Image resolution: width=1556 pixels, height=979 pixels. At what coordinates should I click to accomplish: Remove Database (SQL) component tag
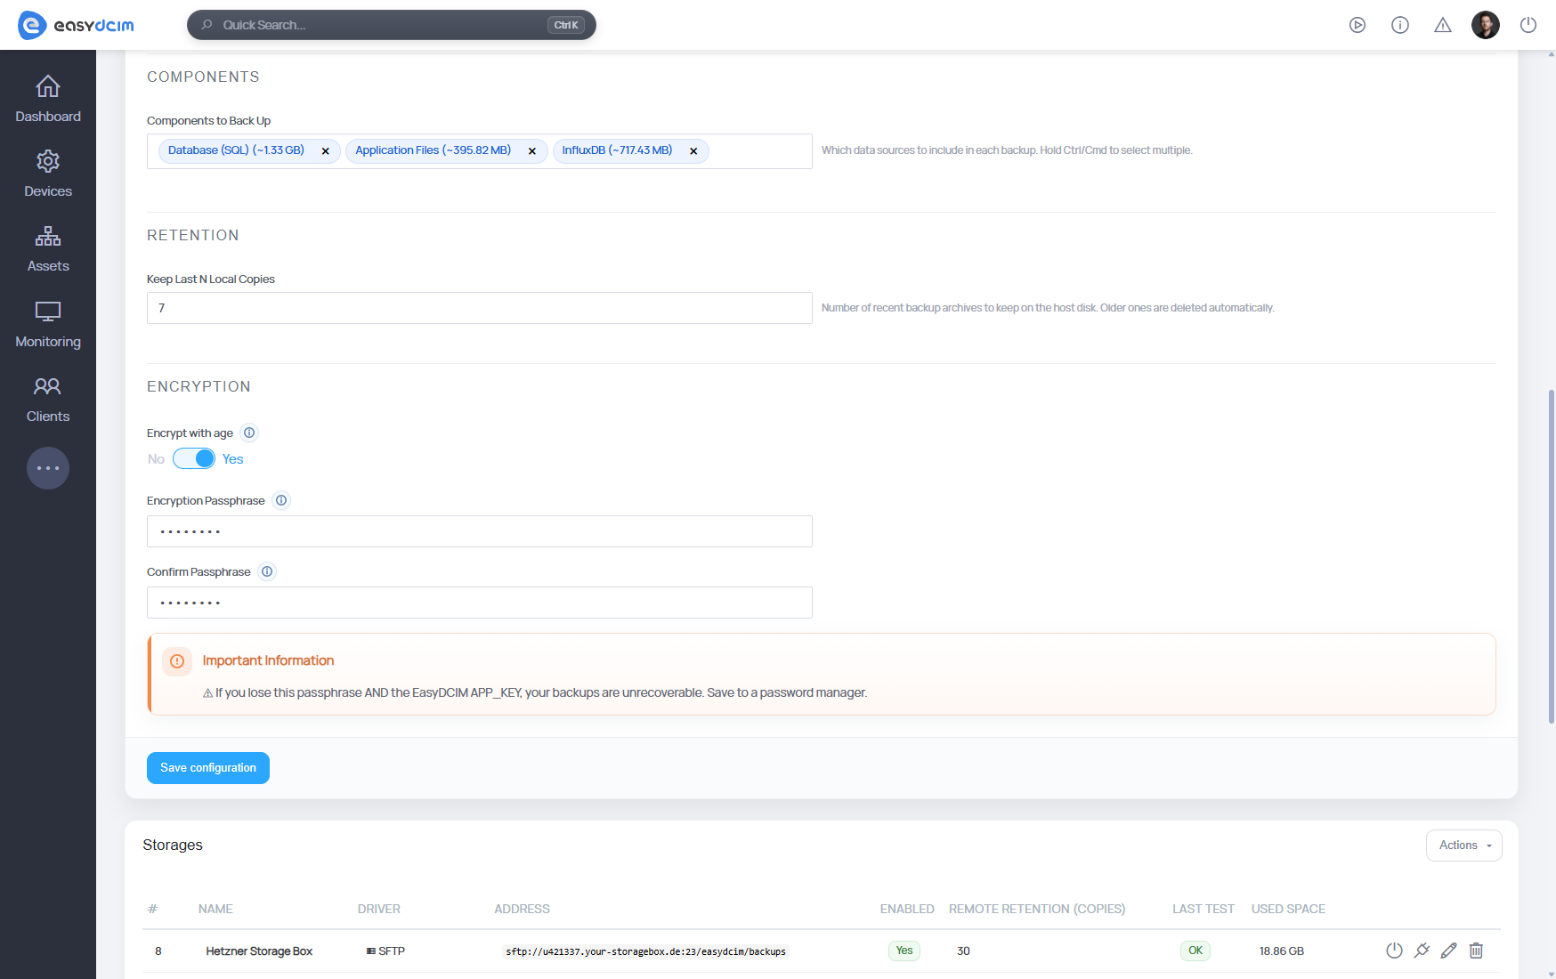(x=326, y=151)
